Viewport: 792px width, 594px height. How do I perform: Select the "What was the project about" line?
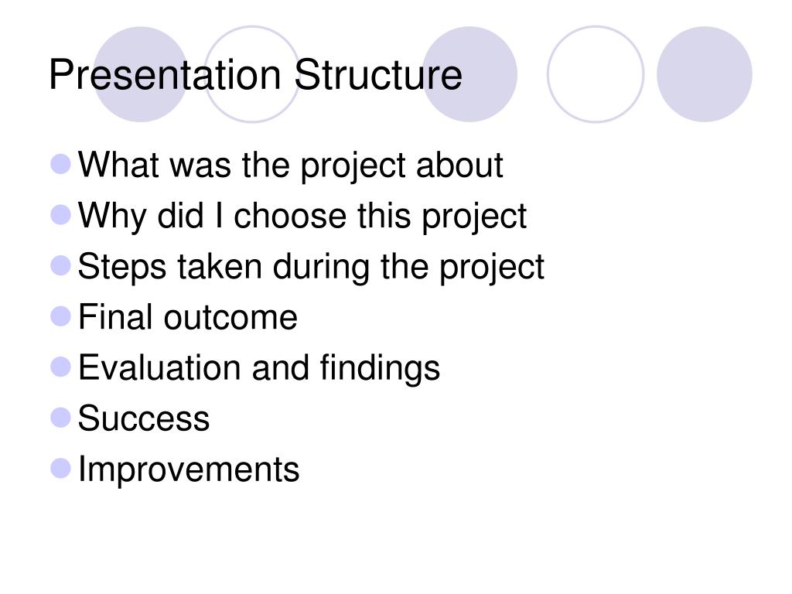(x=291, y=166)
